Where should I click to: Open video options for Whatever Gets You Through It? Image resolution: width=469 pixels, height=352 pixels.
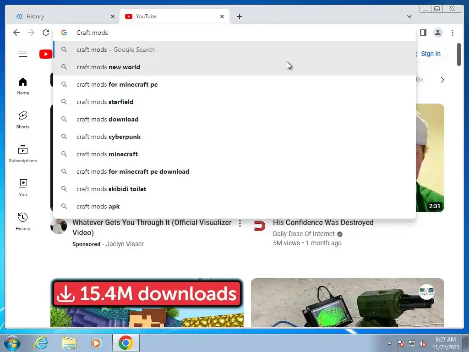click(x=240, y=223)
